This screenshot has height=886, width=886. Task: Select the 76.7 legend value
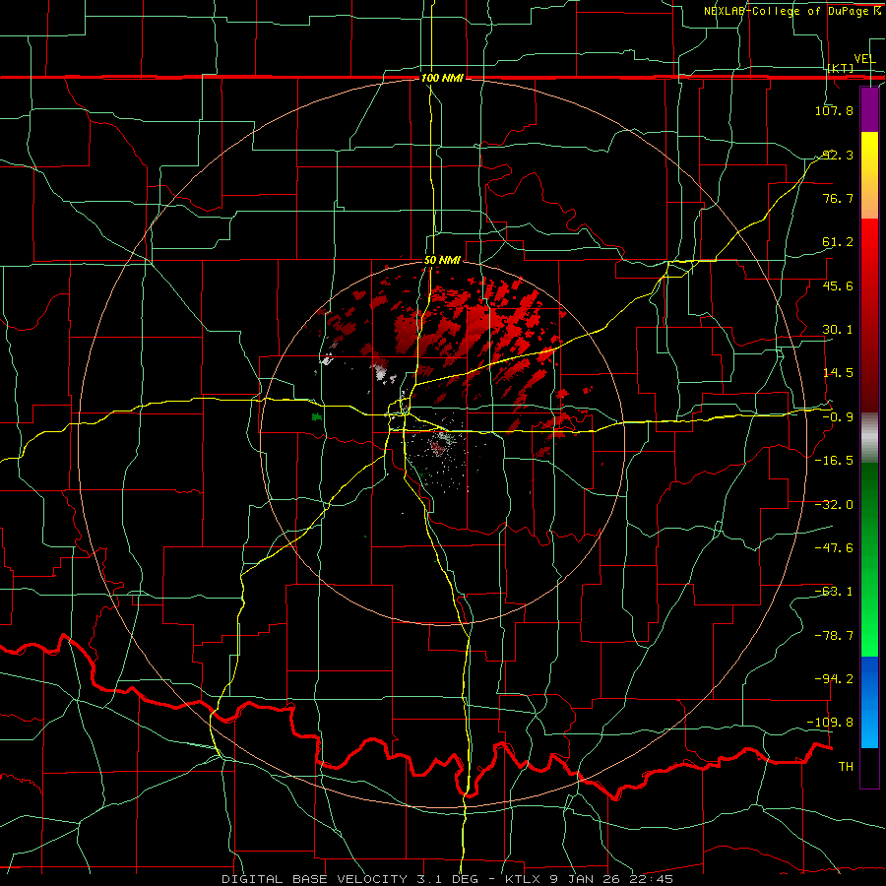[x=838, y=198]
